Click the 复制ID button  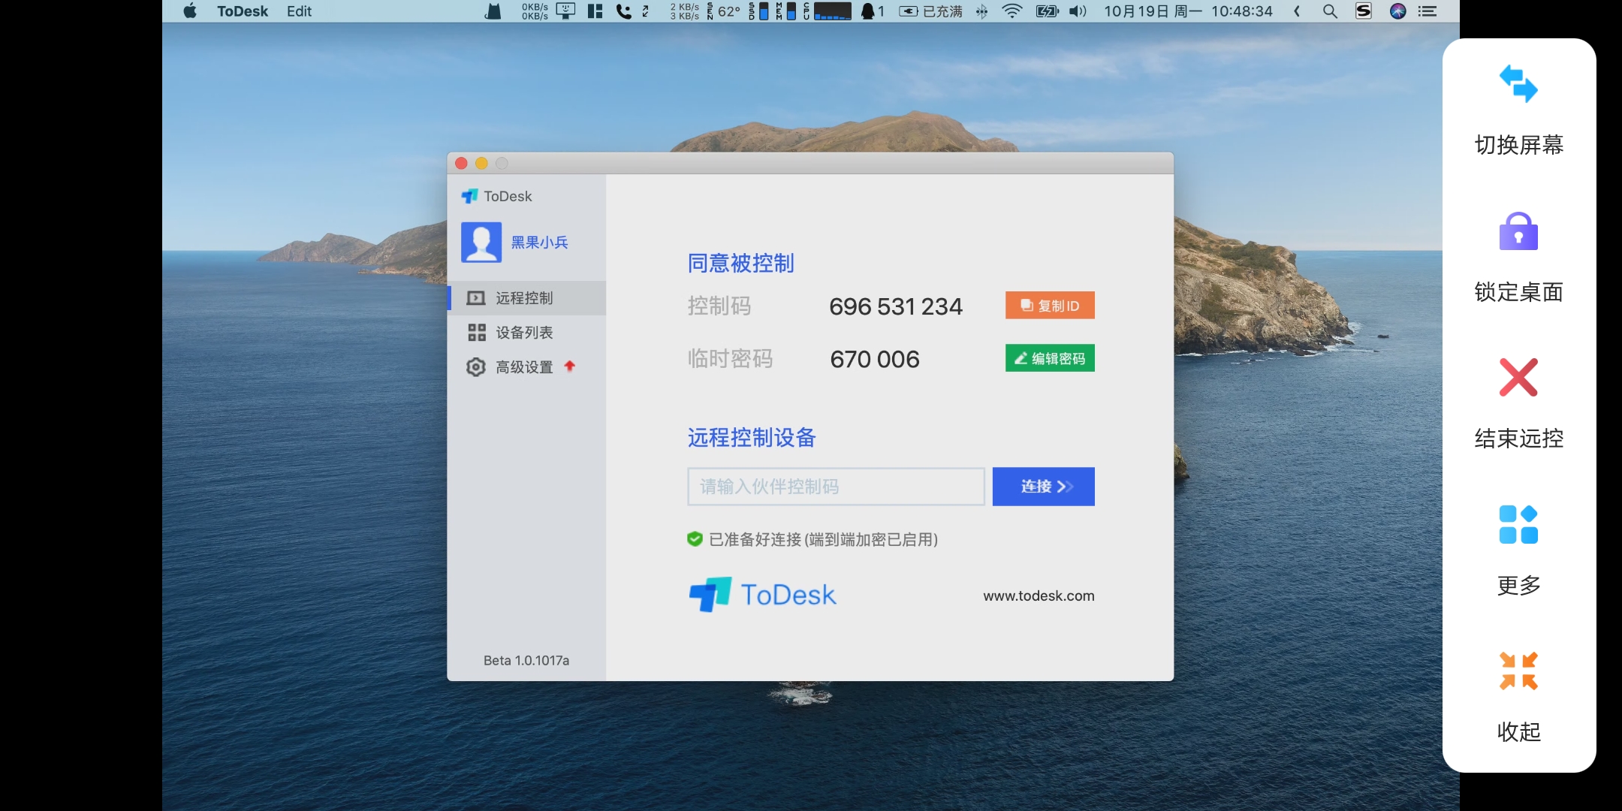coord(1050,306)
